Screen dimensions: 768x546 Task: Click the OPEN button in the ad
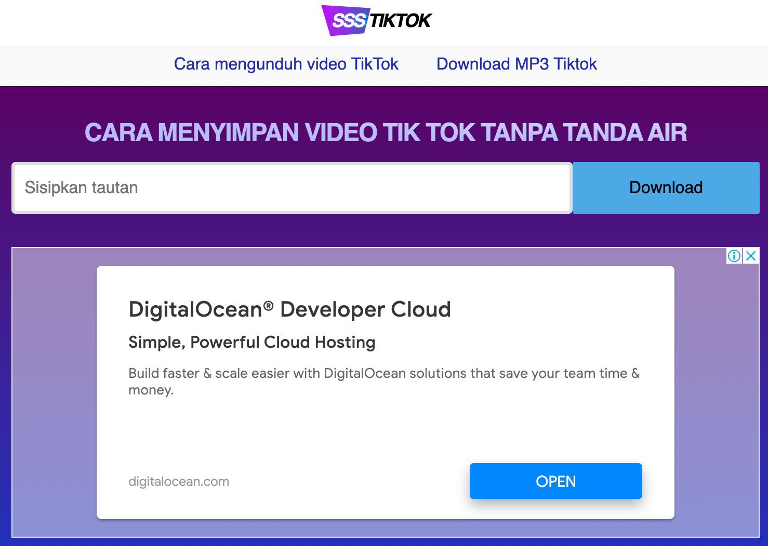(x=556, y=481)
